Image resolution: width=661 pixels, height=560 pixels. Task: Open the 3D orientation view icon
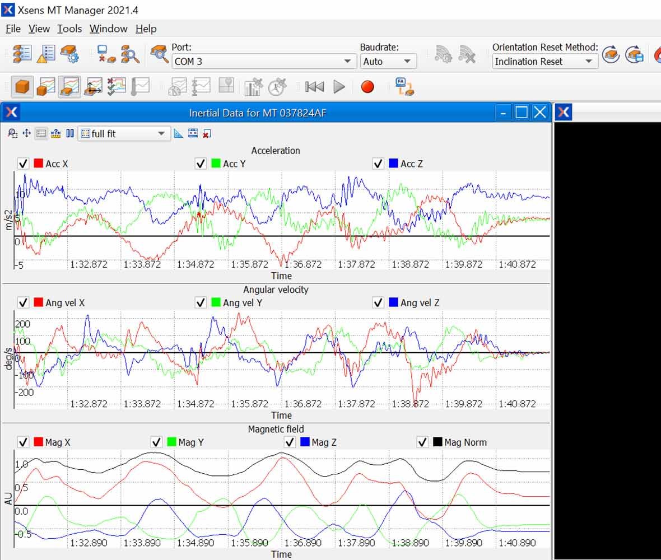pyautogui.click(x=22, y=87)
